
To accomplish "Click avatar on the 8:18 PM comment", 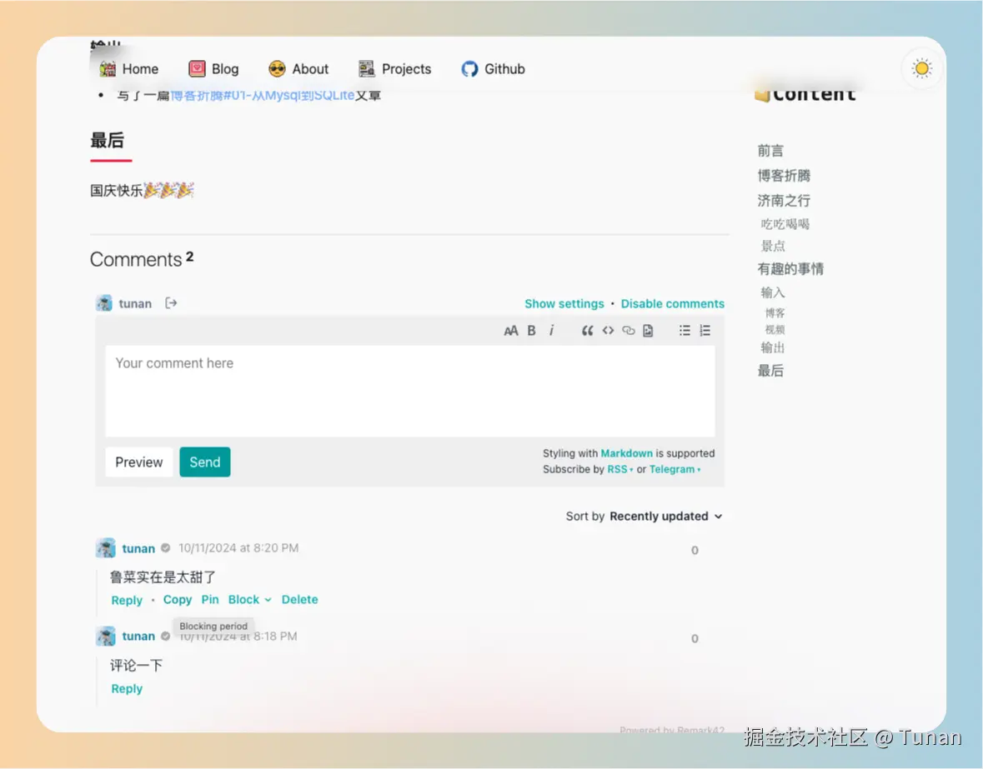I will 105,637.
